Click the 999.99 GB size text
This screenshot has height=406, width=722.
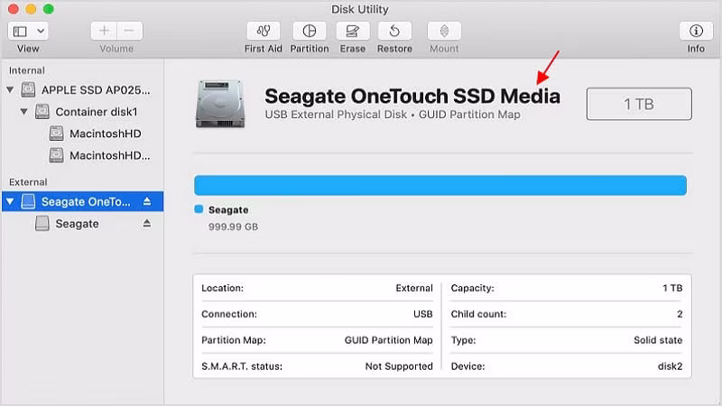pyautogui.click(x=233, y=226)
